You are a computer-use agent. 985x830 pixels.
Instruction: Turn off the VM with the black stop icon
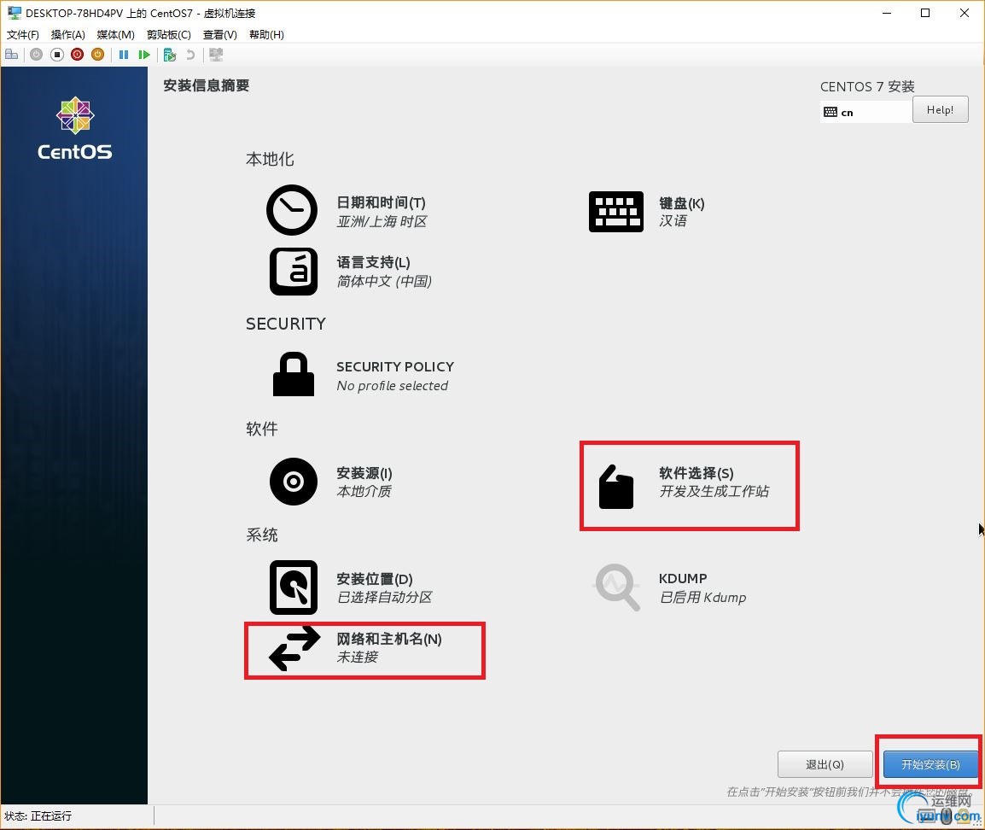tap(56, 55)
